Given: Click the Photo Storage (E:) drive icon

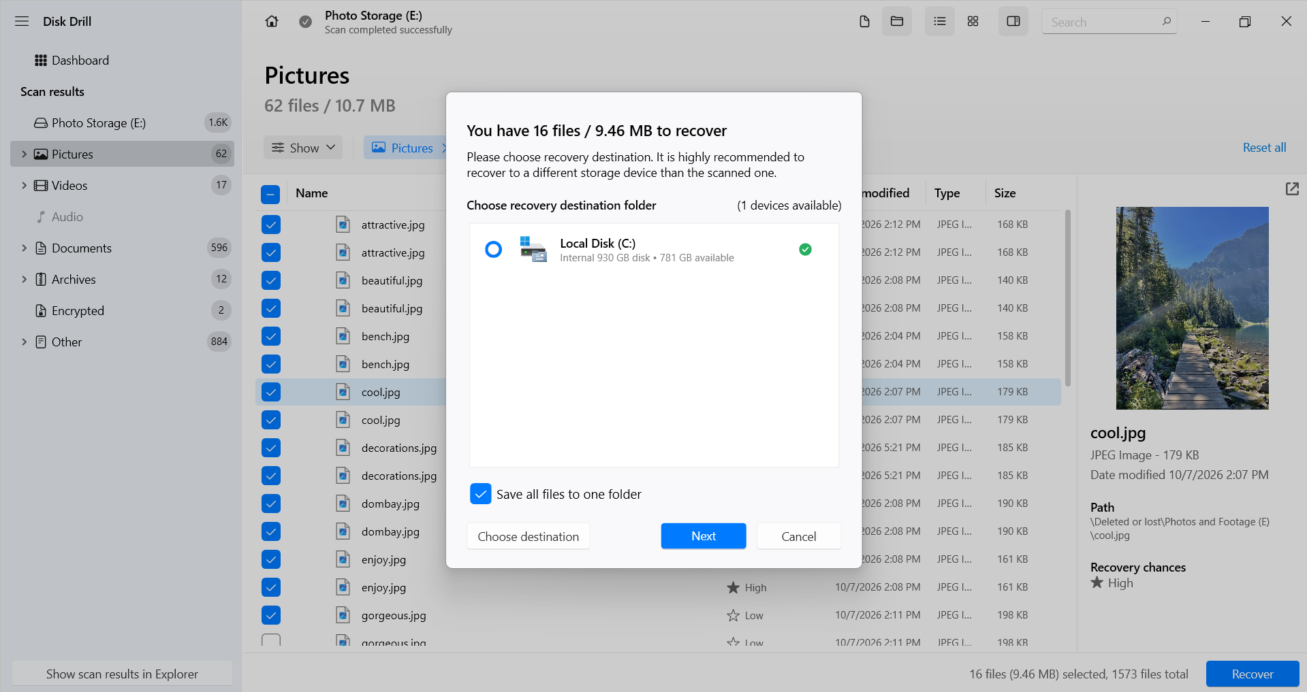Looking at the screenshot, I should tap(41, 123).
